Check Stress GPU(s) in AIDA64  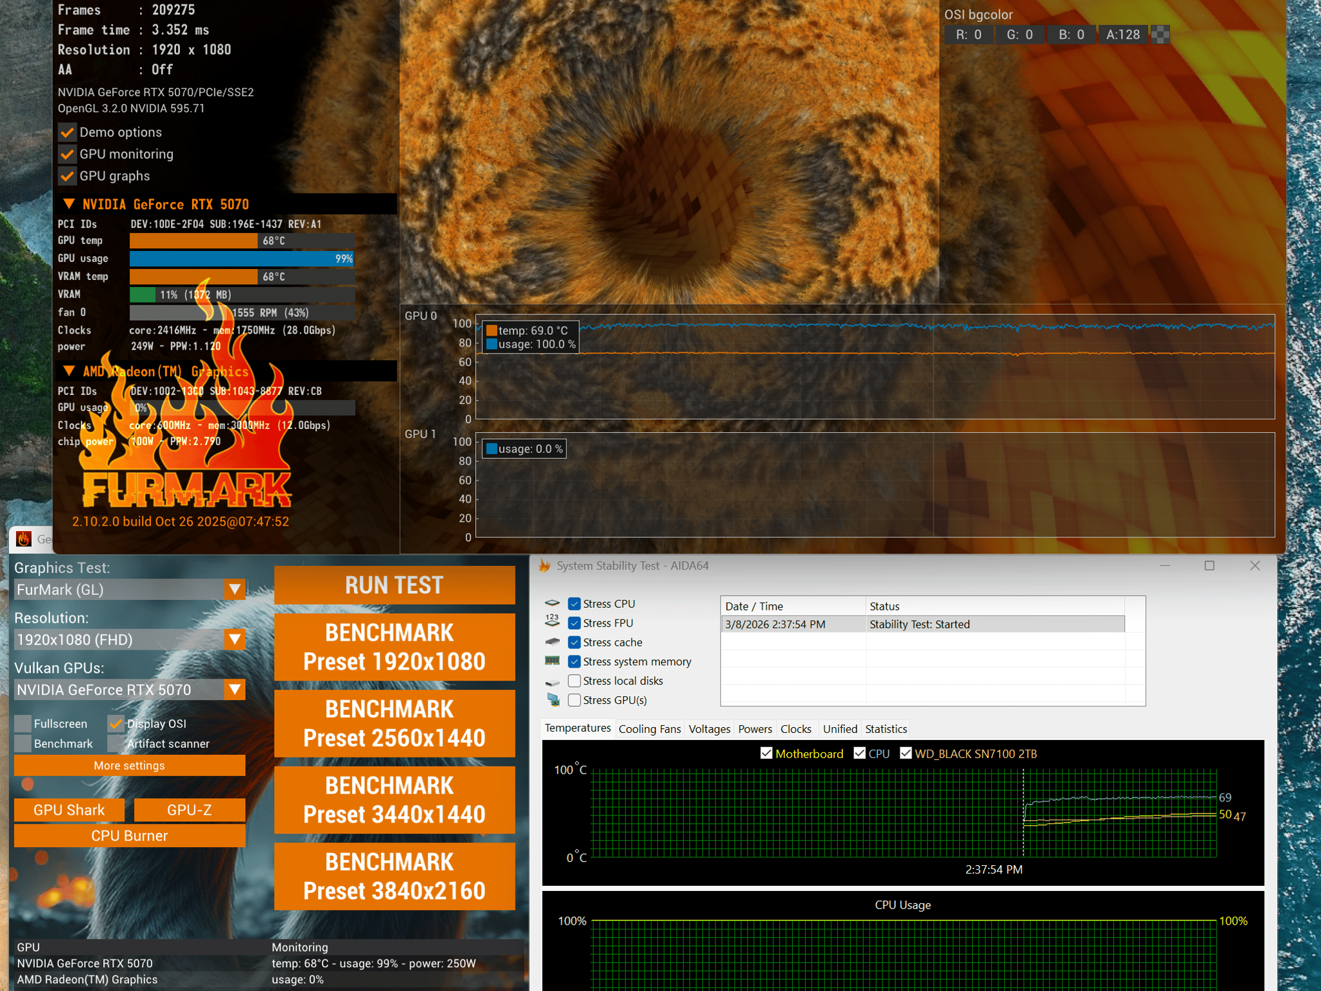coord(574,701)
